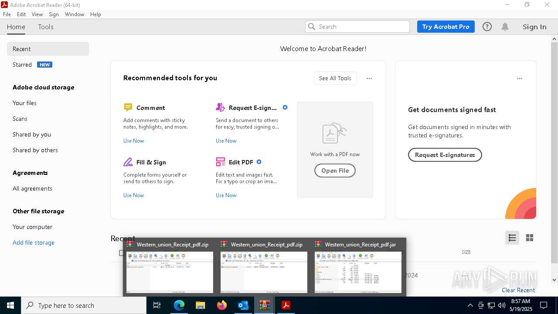Click the Edit PDF tool icon
This screenshot has width=558, height=314.
tap(220, 162)
